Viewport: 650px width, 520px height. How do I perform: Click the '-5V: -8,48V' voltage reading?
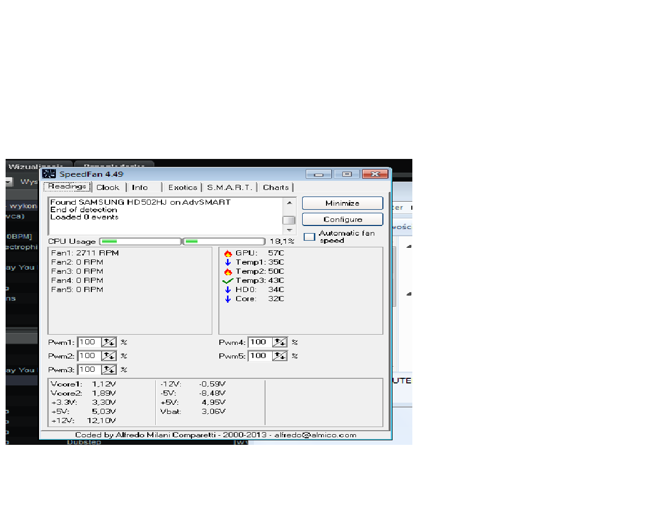tap(193, 393)
